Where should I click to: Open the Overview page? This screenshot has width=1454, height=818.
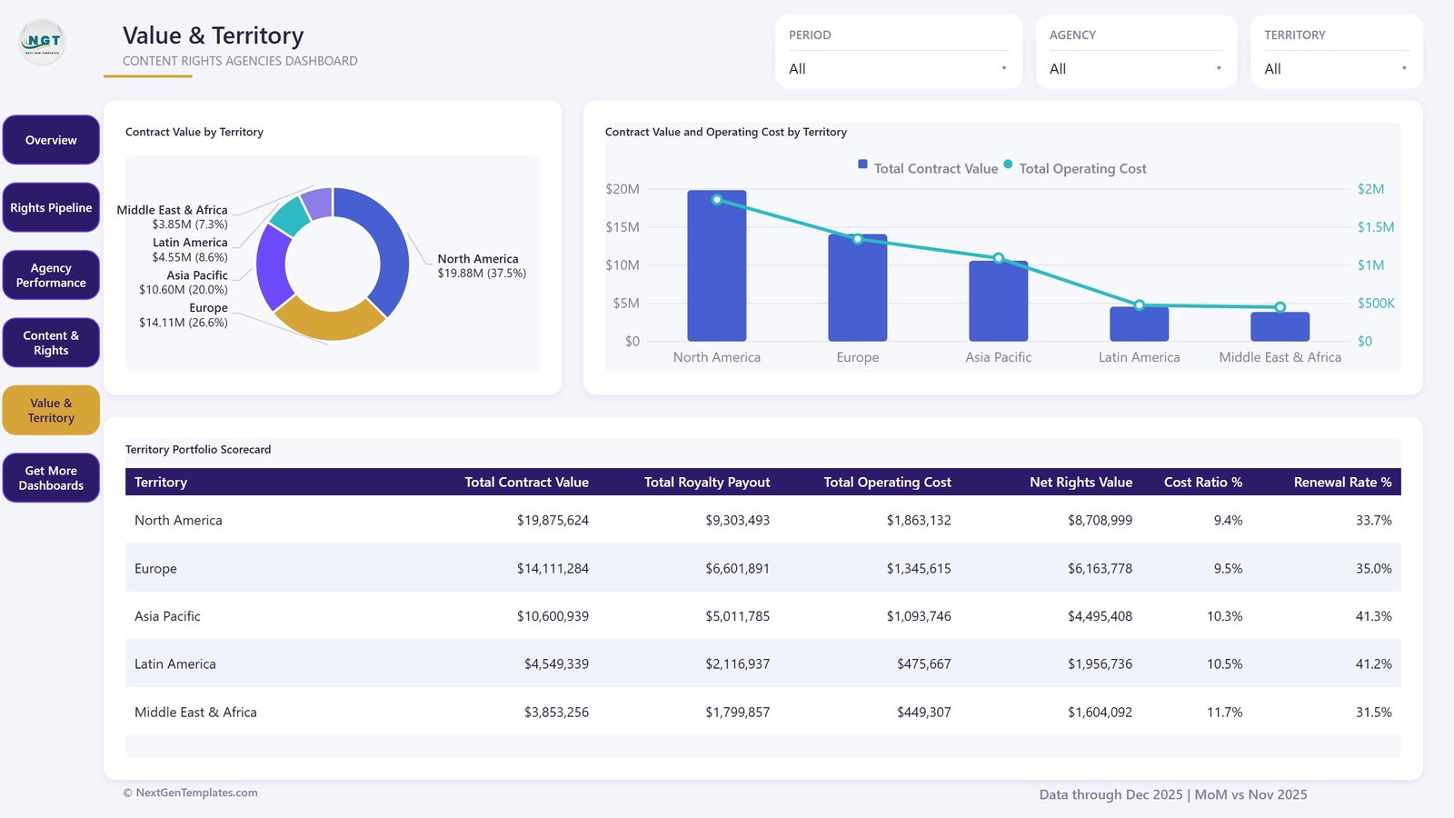click(51, 140)
